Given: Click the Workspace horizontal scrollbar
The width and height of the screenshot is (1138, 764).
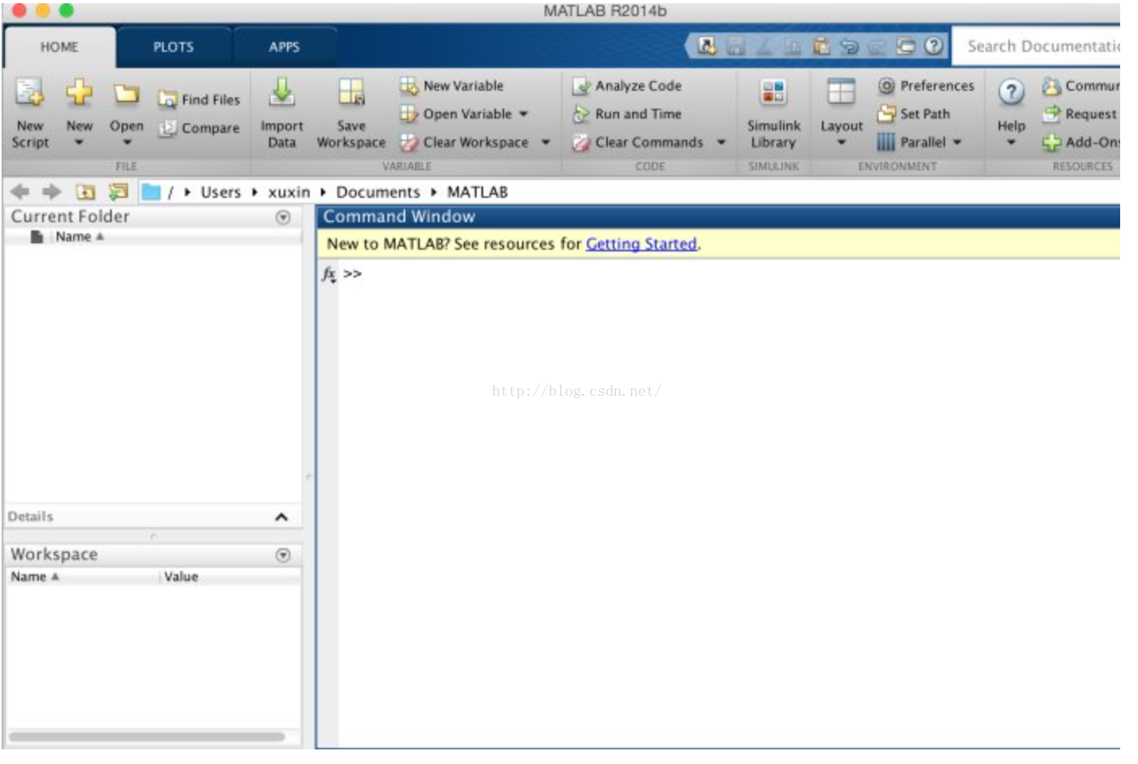Looking at the screenshot, I should click(x=147, y=737).
